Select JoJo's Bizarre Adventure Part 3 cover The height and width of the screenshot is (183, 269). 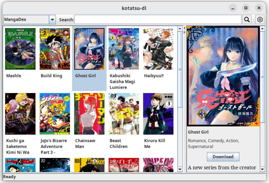click(55, 114)
